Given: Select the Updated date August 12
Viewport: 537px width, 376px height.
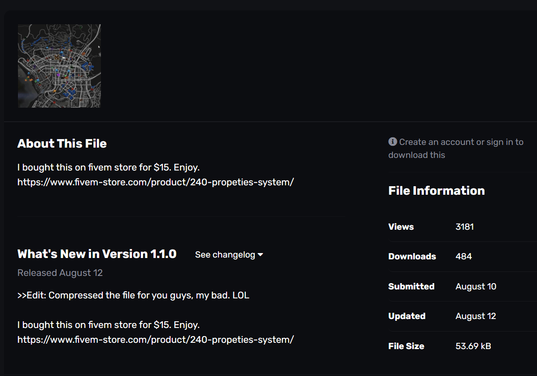Looking at the screenshot, I should tap(476, 316).
